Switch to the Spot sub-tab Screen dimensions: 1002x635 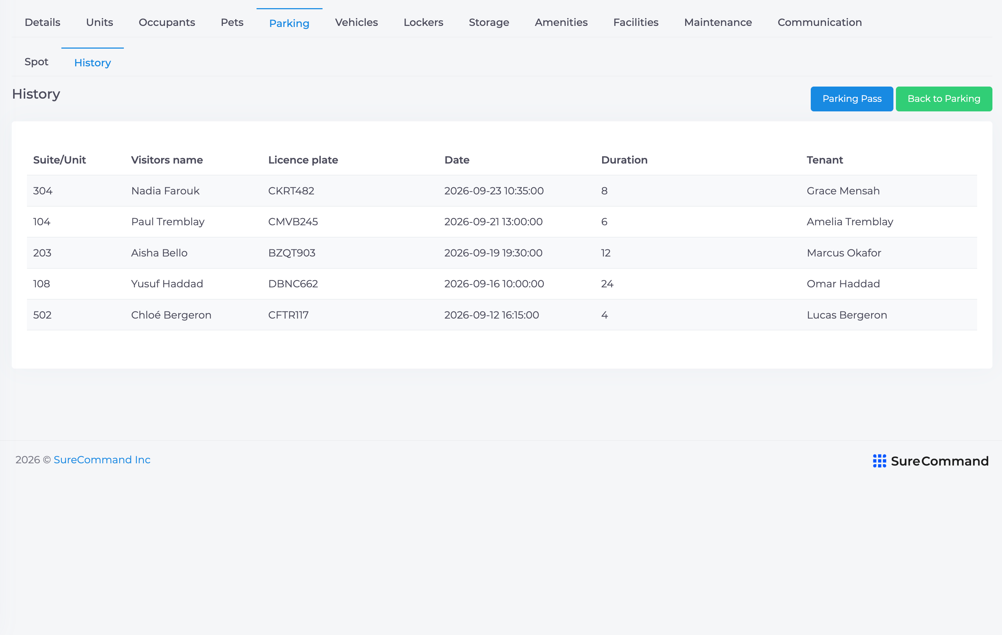click(x=36, y=62)
